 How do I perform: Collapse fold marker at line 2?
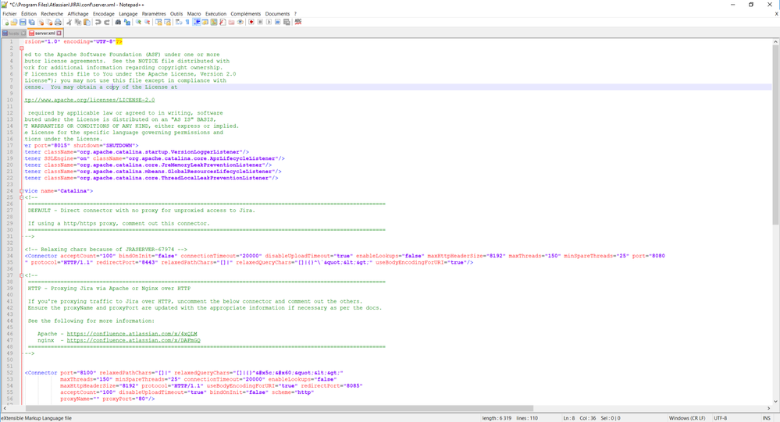(21, 48)
